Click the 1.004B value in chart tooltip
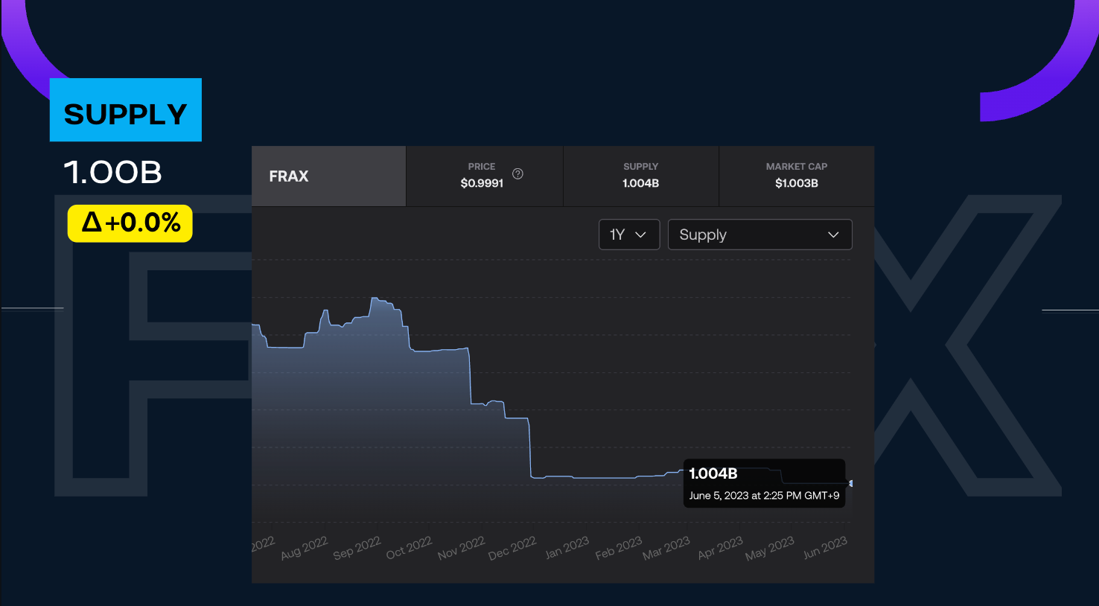The height and width of the screenshot is (606, 1099). (713, 473)
